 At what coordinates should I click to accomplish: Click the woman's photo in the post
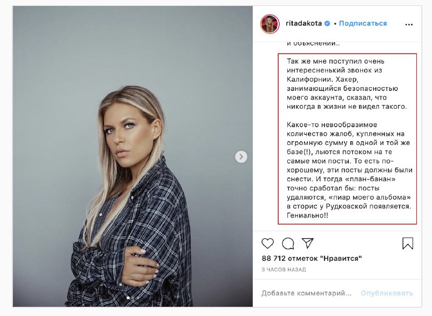(x=133, y=156)
